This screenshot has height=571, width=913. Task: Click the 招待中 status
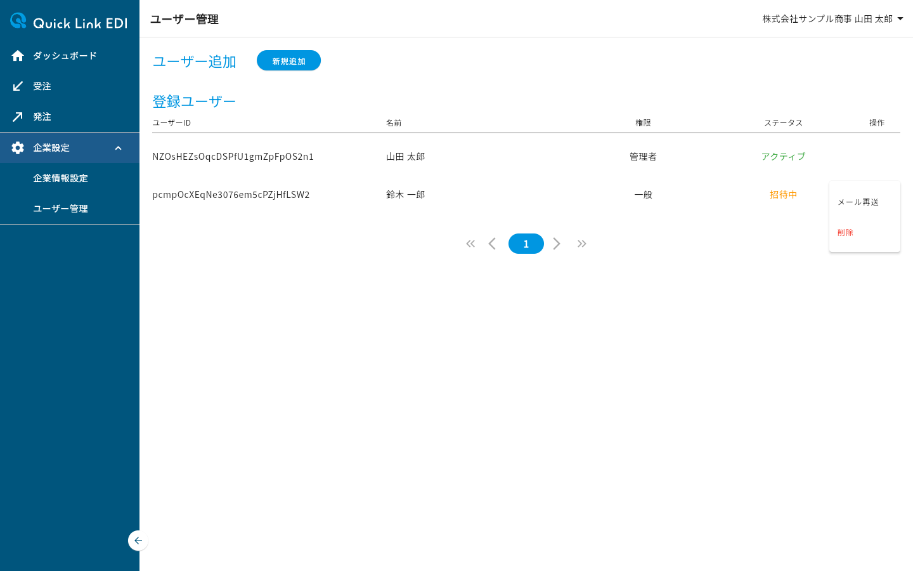784,195
